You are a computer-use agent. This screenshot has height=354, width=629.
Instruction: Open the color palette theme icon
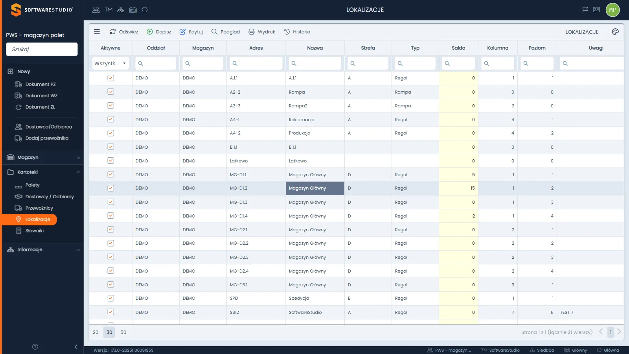(615, 32)
